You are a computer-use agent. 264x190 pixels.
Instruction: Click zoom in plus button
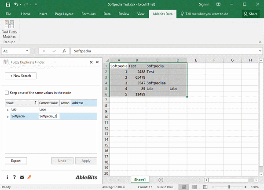246,187
